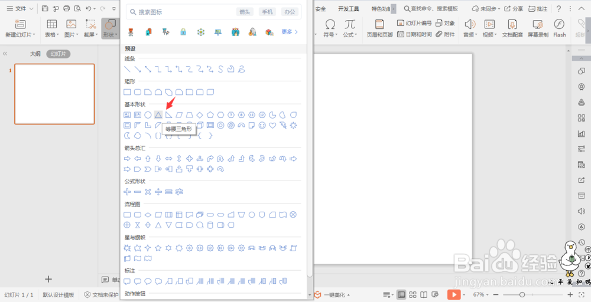Image resolution: width=591 pixels, height=302 pixels.
Task: Choose the freeform scribble line shape
Action: point(242,69)
